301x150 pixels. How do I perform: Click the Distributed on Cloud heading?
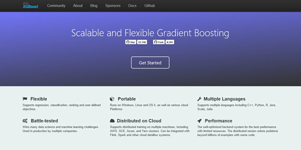(139, 121)
